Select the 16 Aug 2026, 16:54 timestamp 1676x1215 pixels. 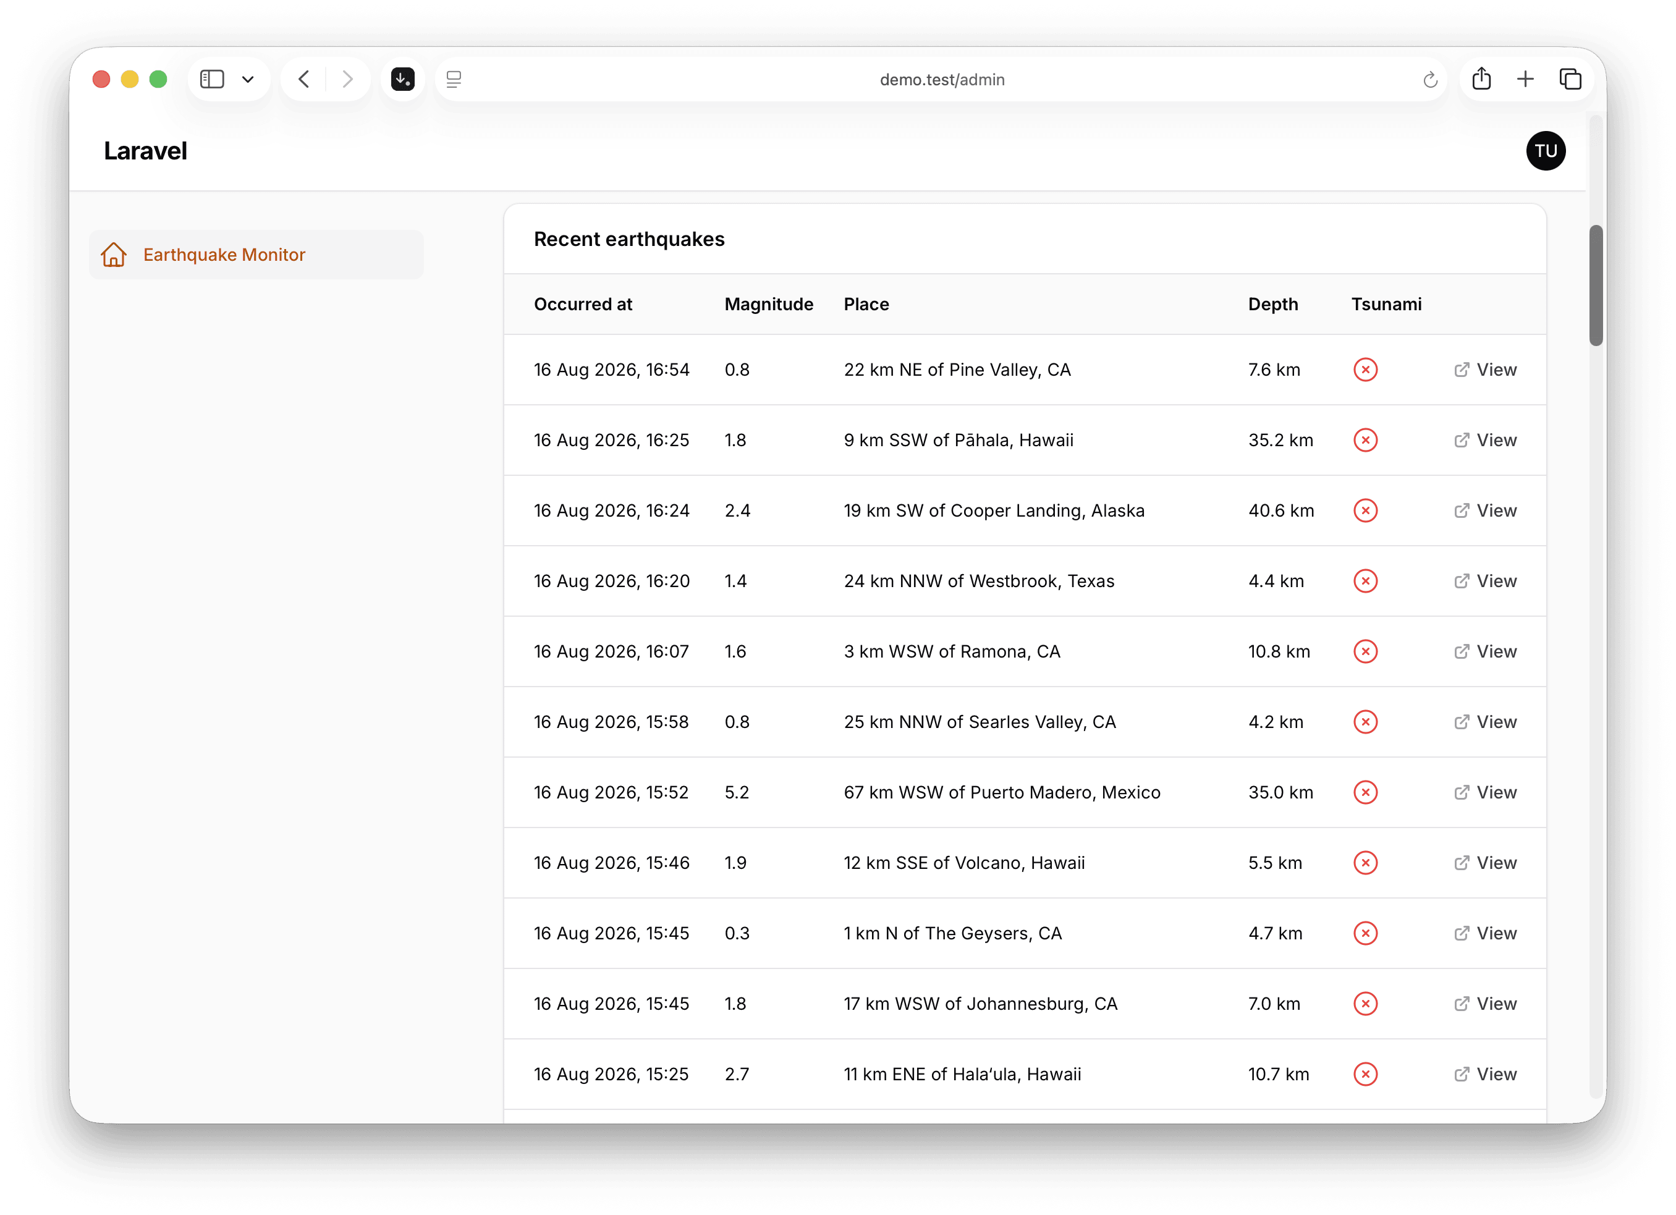pyautogui.click(x=611, y=370)
